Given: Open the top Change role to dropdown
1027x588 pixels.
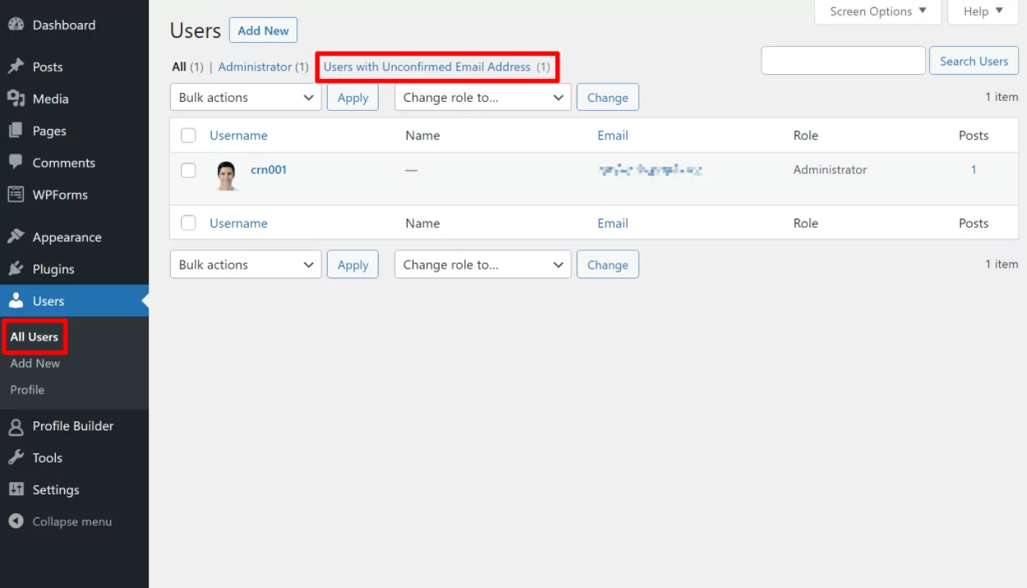Looking at the screenshot, I should coord(482,98).
